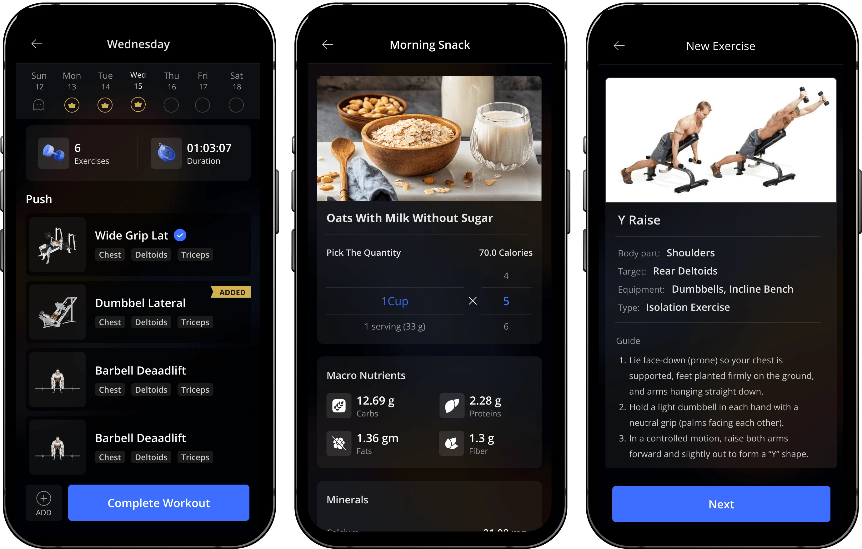Click the crown achievement icon on Monday
This screenshot has height=549, width=862.
(x=71, y=105)
